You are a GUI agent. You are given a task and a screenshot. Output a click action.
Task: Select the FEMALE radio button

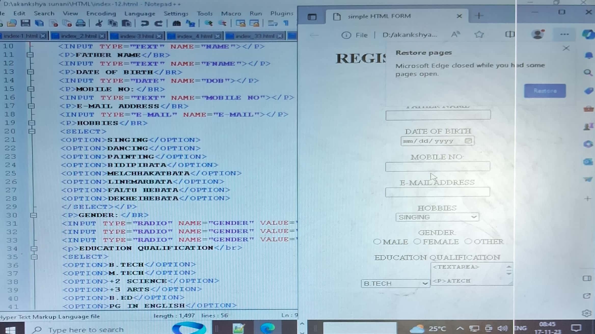click(x=417, y=241)
